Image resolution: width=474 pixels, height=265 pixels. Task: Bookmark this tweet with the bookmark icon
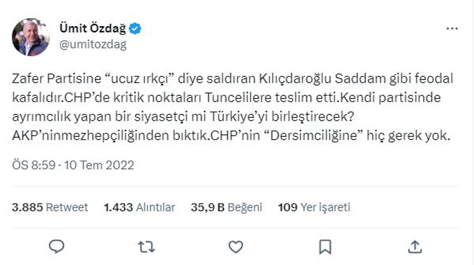click(325, 247)
